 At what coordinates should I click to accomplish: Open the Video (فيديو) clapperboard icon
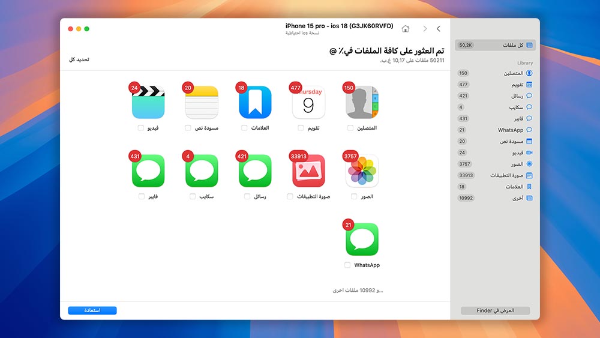click(x=148, y=102)
